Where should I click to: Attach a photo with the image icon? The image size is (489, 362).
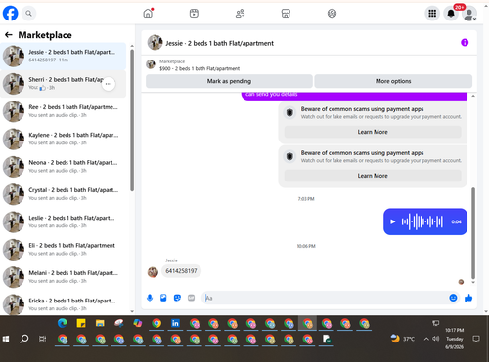pos(163,298)
